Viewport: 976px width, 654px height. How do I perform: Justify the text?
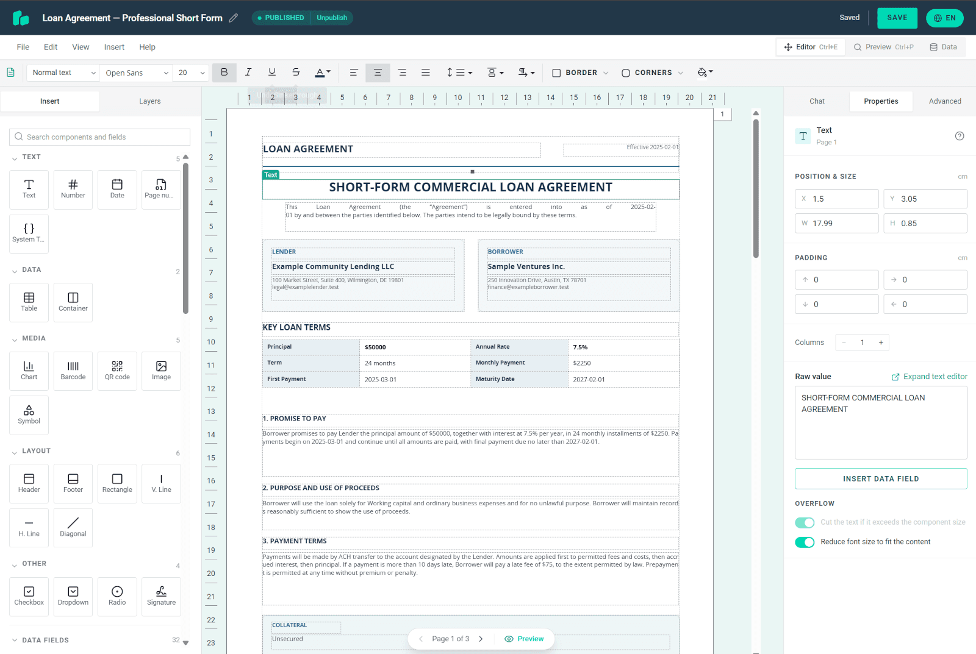click(x=426, y=73)
